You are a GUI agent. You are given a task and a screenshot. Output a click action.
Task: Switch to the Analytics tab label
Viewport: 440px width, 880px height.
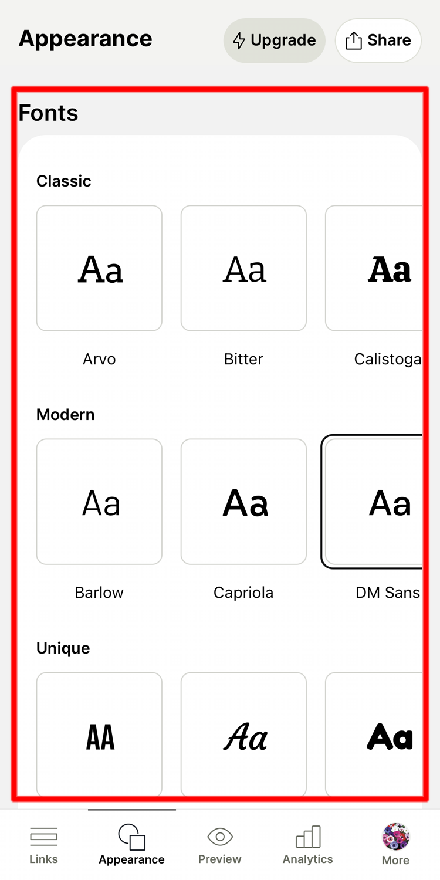tap(308, 859)
